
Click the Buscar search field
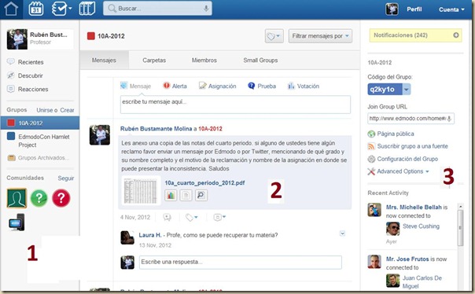(157, 9)
